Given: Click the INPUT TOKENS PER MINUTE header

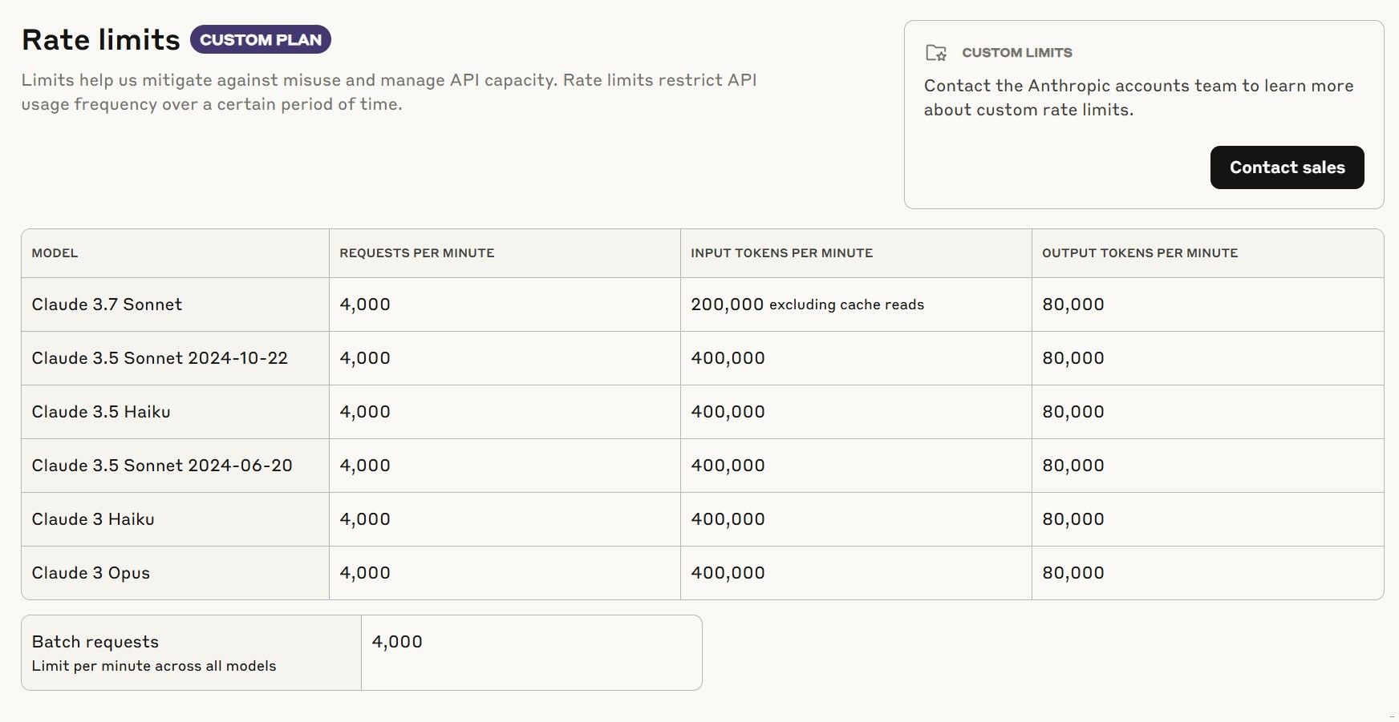Looking at the screenshot, I should pos(781,253).
